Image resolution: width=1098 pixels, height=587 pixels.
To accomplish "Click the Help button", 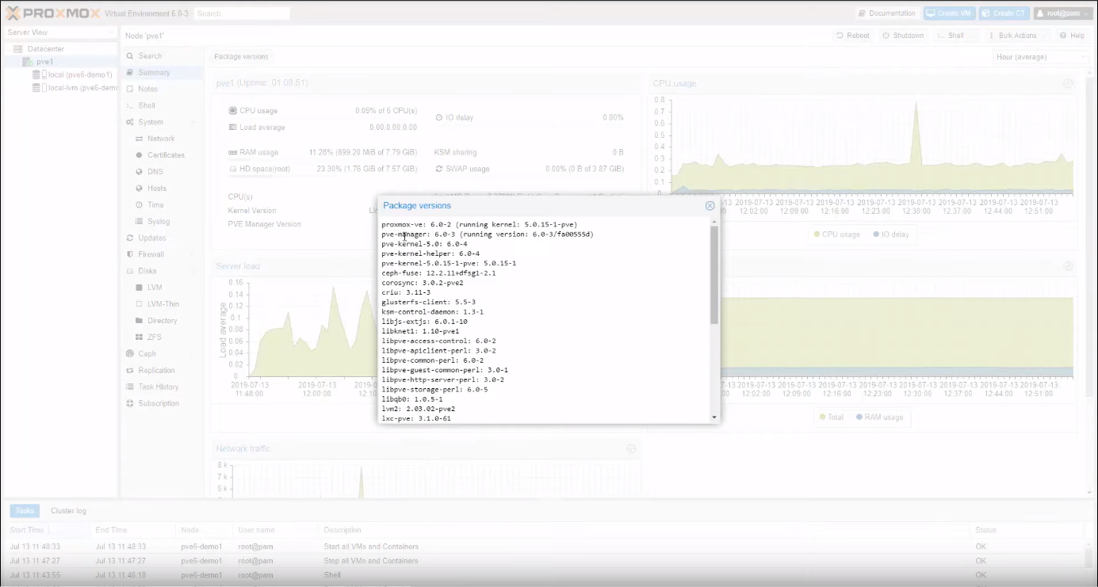I will [x=1072, y=36].
